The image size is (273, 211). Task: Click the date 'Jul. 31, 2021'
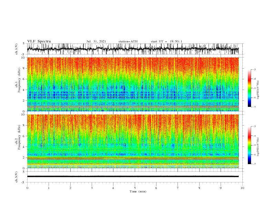click(x=96, y=41)
